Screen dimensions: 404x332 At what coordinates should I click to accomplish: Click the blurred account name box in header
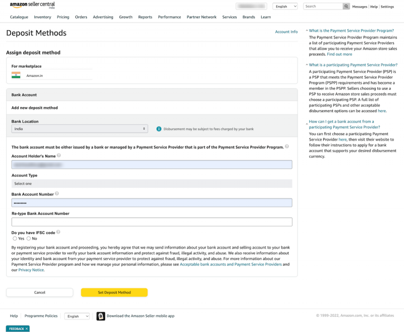point(251,6)
